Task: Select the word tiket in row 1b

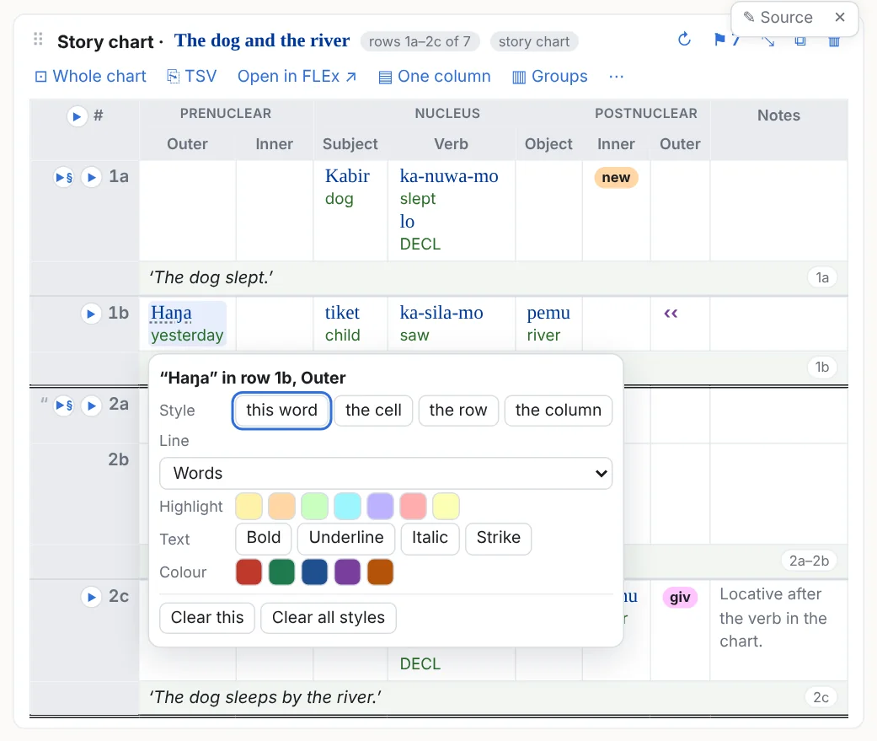Action: point(342,313)
